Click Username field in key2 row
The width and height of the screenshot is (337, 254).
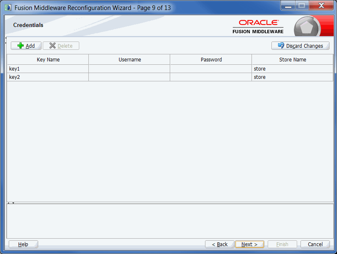pyautogui.click(x=129, y=77)
